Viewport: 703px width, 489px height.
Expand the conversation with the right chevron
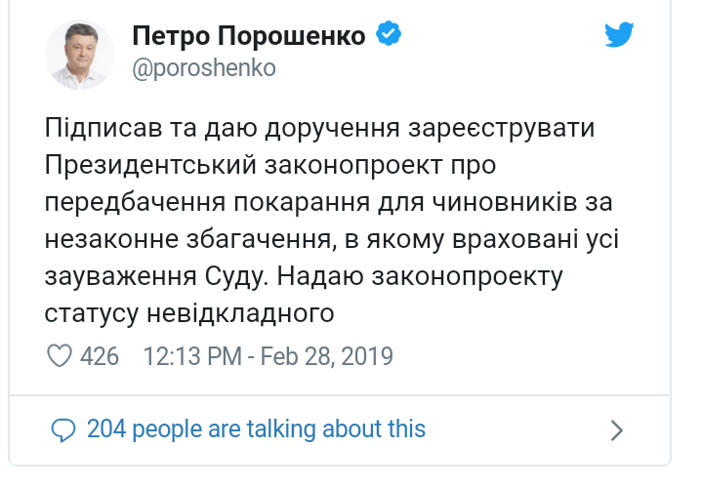click(x=616, y=429)
